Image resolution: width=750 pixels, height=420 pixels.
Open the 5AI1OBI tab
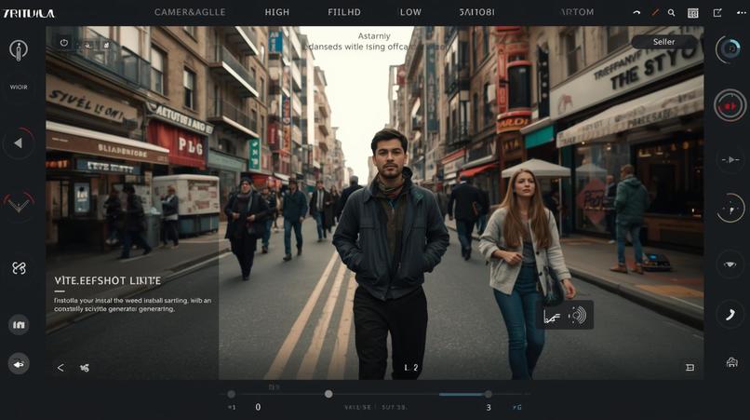(x=476, y=12)
